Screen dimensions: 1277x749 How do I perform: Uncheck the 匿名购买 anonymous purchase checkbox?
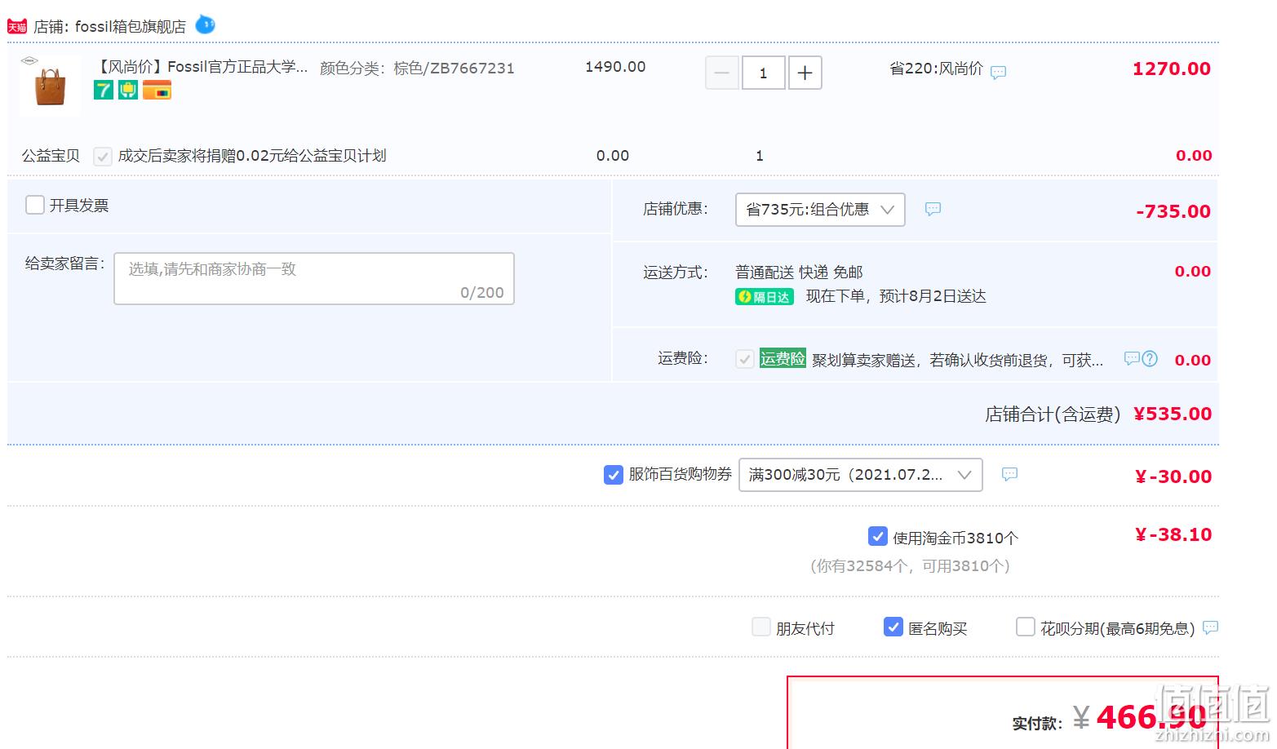pos(893,627)
